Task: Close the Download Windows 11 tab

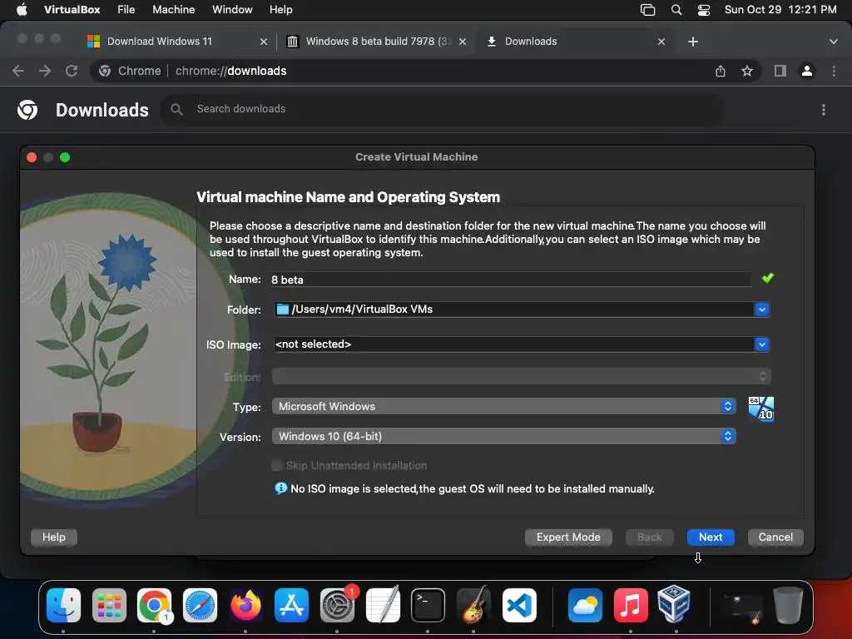Action: click(x=264, y=42)
